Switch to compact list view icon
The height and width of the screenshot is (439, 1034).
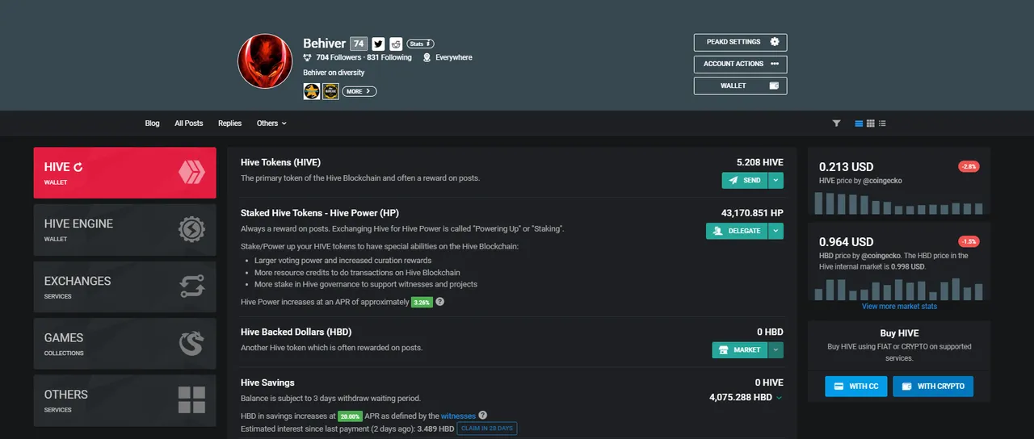(882, 123)
